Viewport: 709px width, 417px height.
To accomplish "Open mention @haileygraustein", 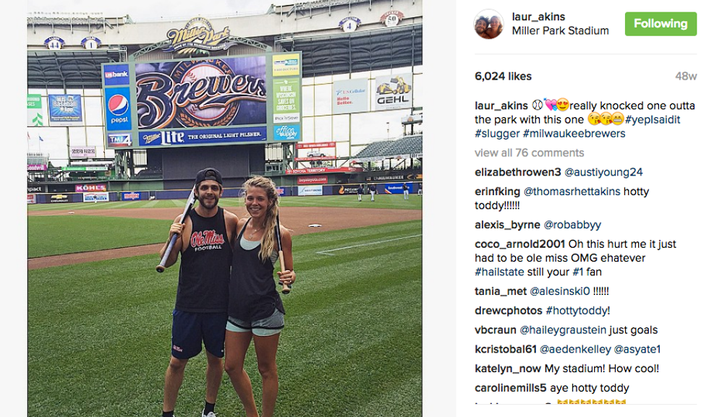I will pyautogui.click(x=563, y=330).
